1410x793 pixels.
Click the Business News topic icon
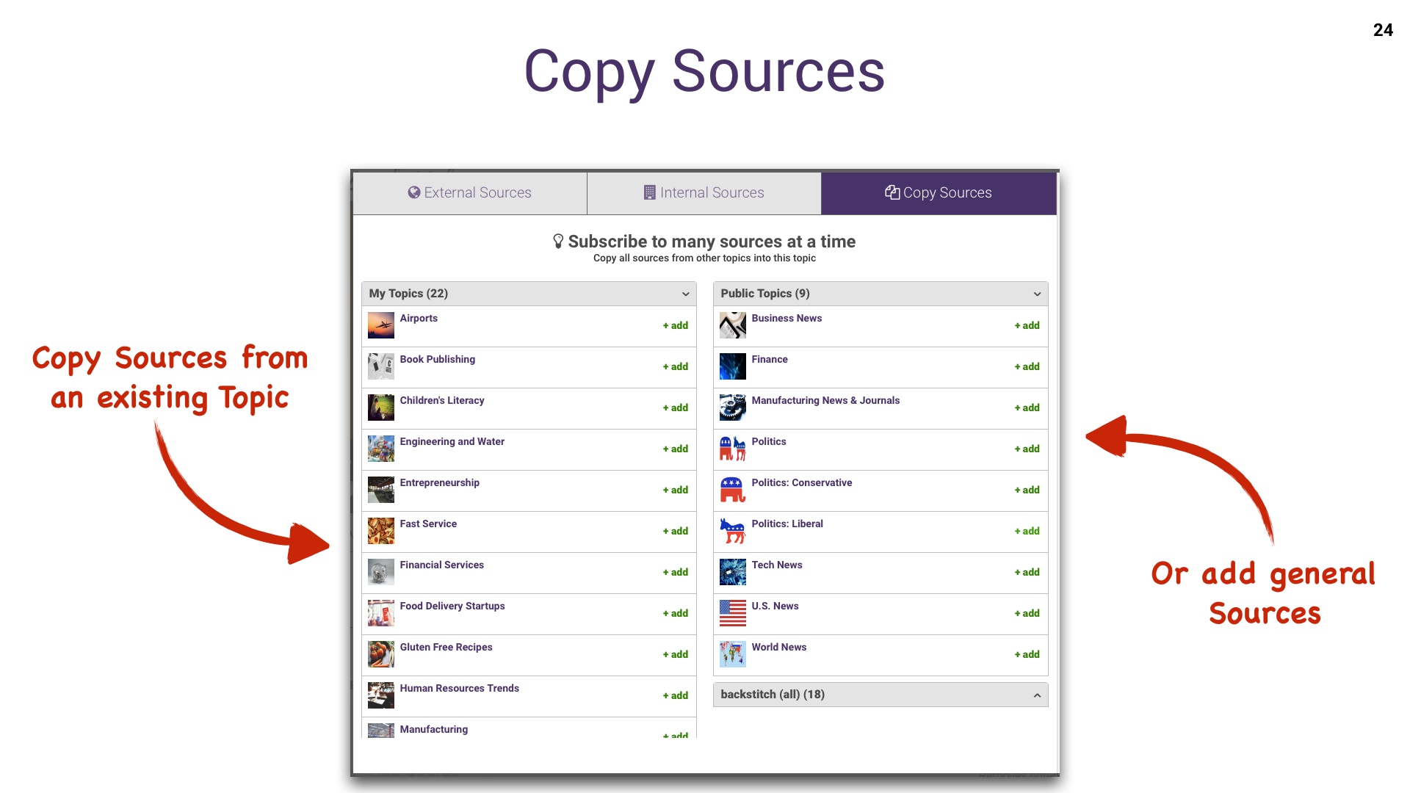click(732, 325)
